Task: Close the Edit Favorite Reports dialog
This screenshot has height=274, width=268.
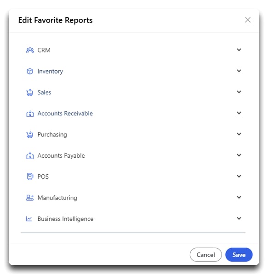Action: pyautogui.click(x=248, y=20)
